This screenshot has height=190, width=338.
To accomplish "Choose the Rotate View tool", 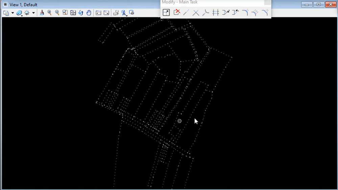I will pyautogui.click(x=81, y=13).
